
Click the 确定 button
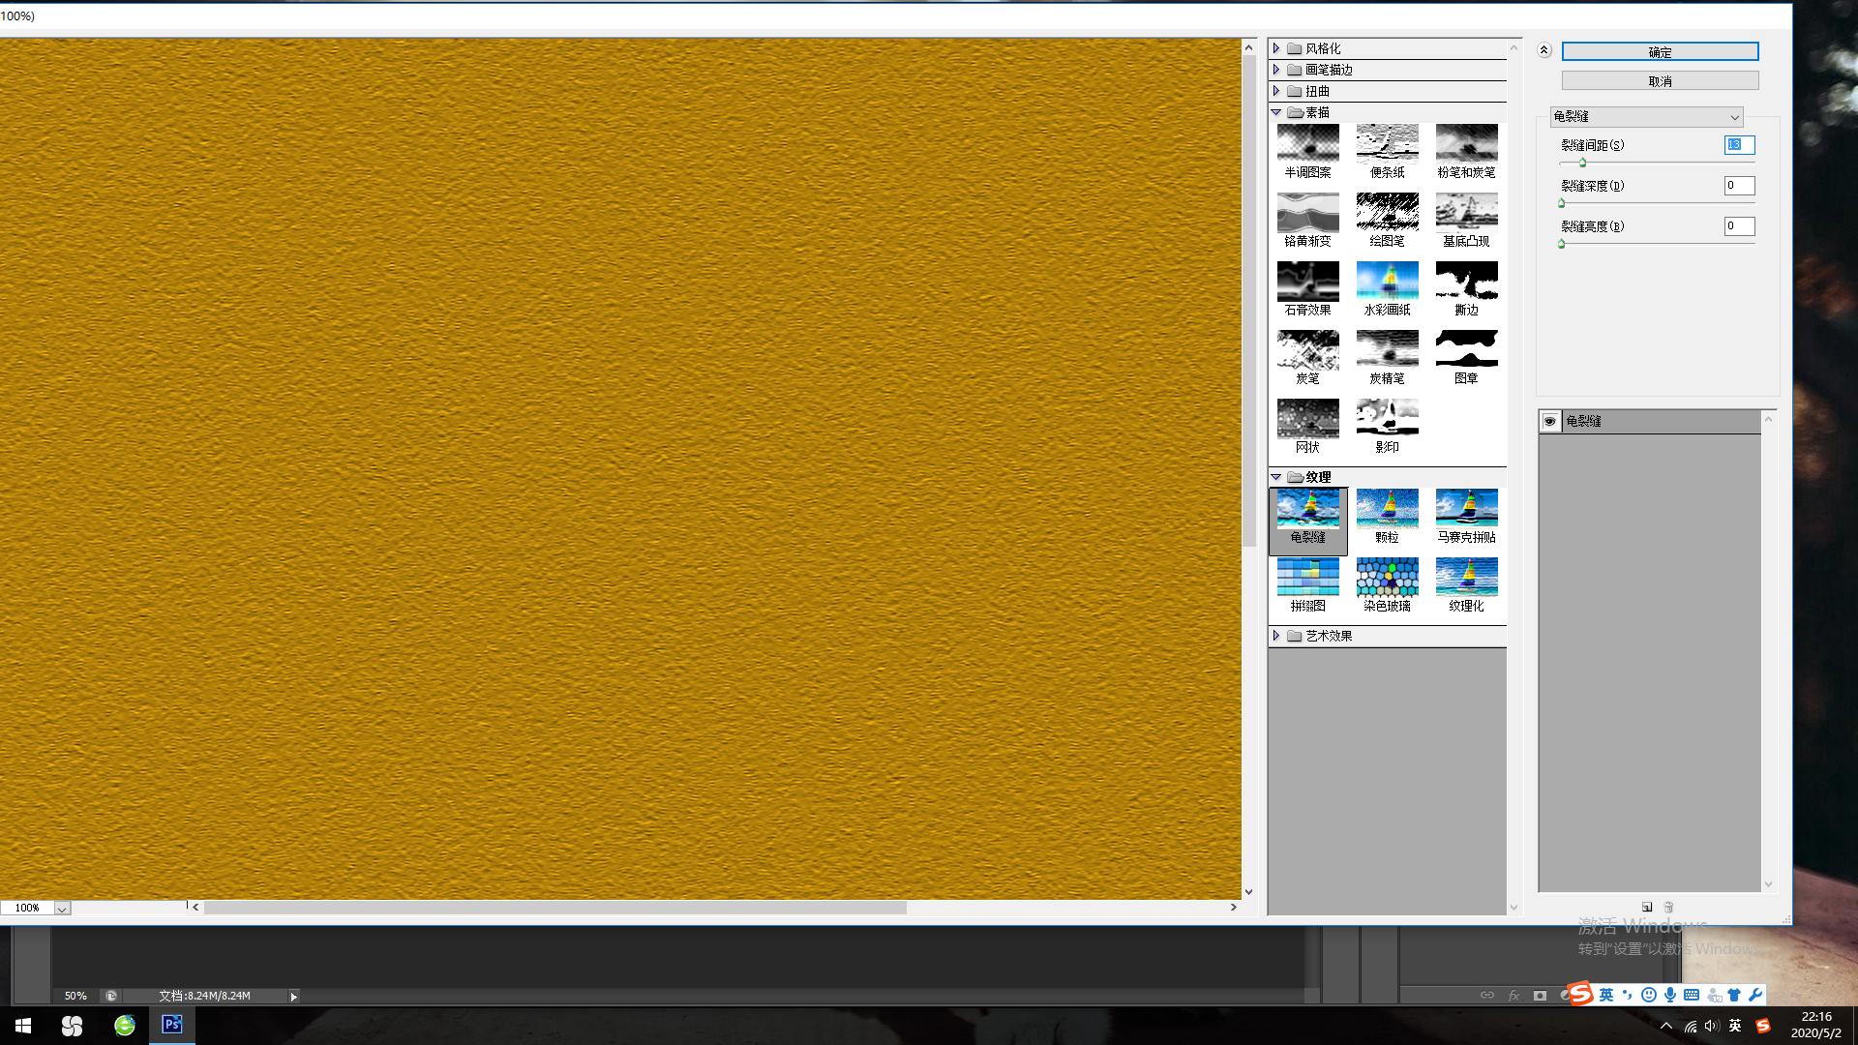point(1660,51)
